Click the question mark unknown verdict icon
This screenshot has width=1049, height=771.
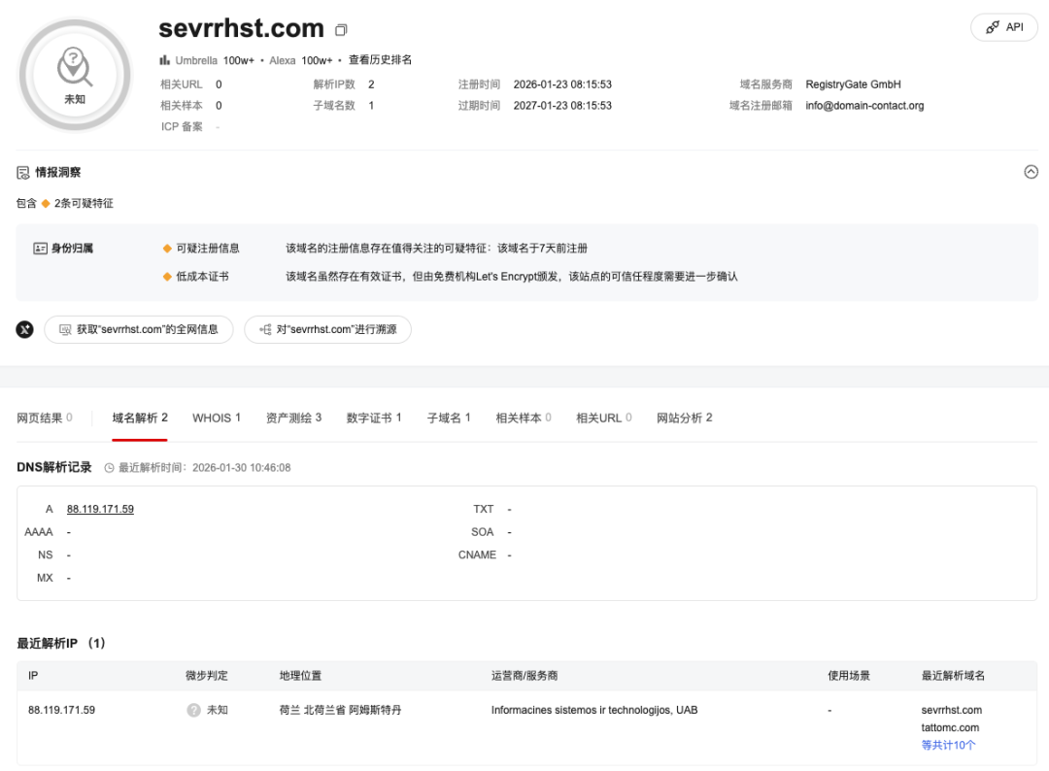(x=193, y=710)
